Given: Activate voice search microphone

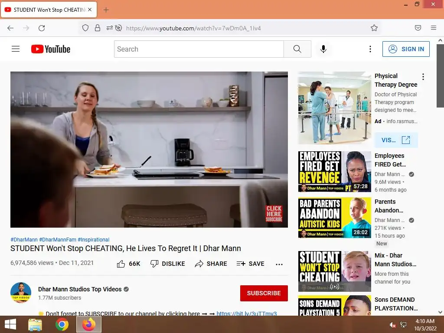Looking at the screenshot, I should click(323, 49).
